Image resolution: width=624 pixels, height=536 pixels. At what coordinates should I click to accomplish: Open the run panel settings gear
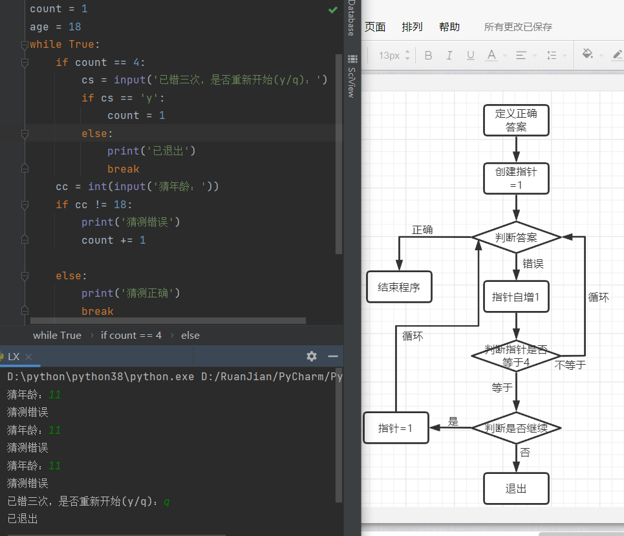coord(312,356)
